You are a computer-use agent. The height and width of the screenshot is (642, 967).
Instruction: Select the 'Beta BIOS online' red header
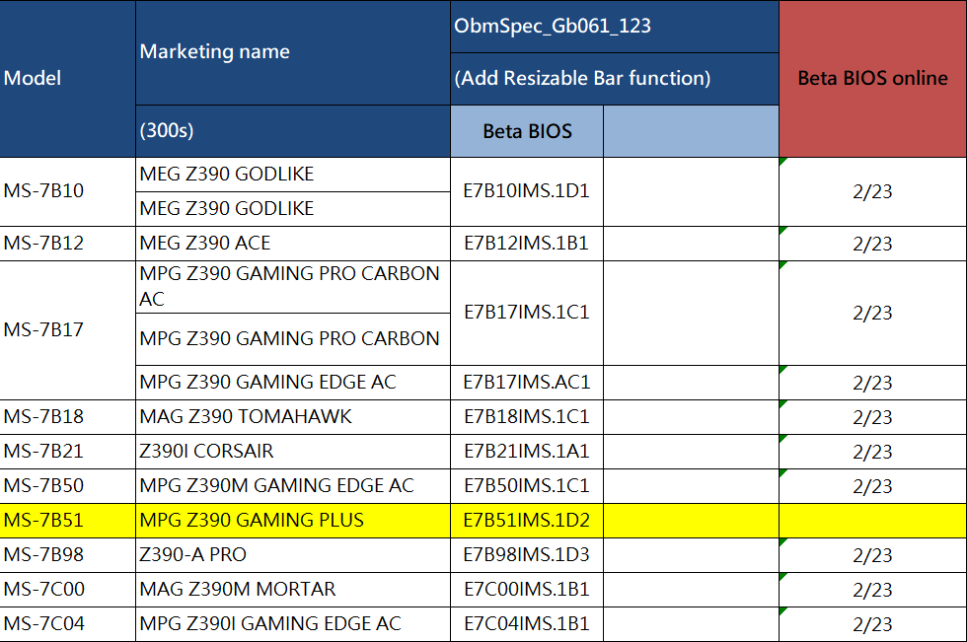[x=872, y=79]
